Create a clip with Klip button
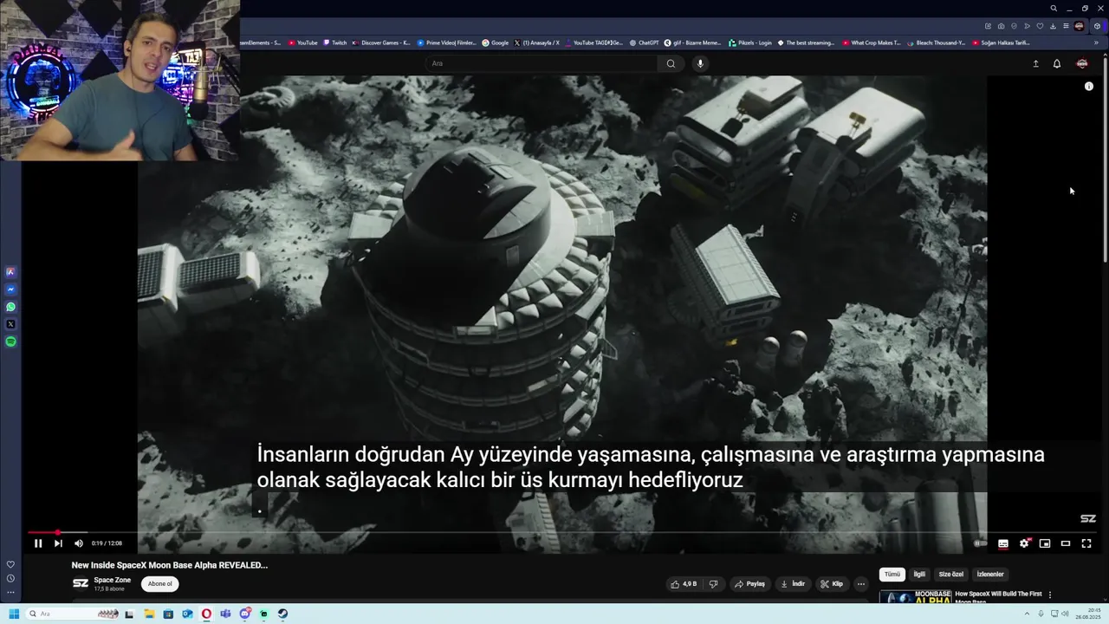Image resolution: width=1109 pixels, height=624 pixels. point(832,584)
